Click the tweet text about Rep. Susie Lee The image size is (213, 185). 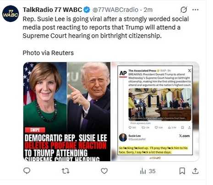point(106,27)
